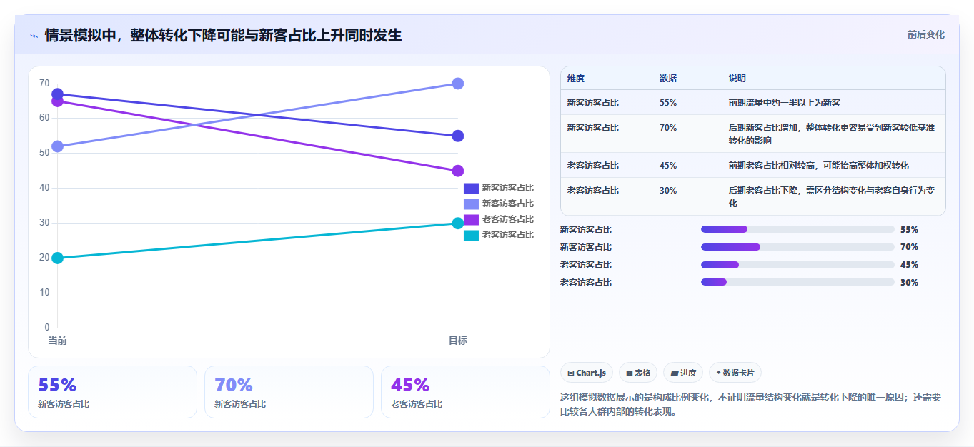Click the 表格 tag

[x=638, y=373]
